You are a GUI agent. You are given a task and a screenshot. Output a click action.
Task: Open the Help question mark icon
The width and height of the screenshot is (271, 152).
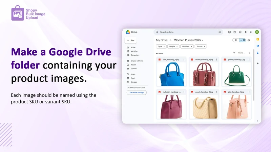pyautogui.click(x=235, y=32)
